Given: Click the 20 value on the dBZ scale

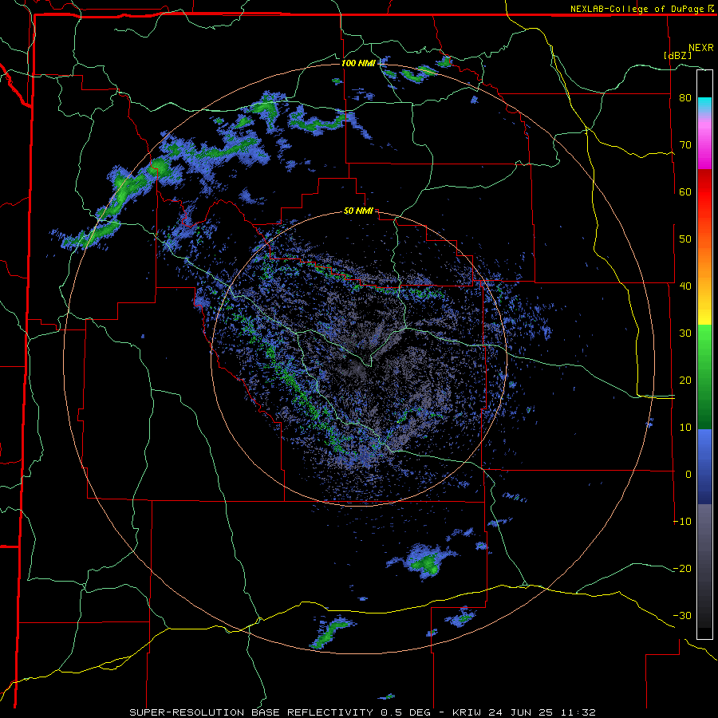Looking at the screenshot, I should [x=685, y=381].
